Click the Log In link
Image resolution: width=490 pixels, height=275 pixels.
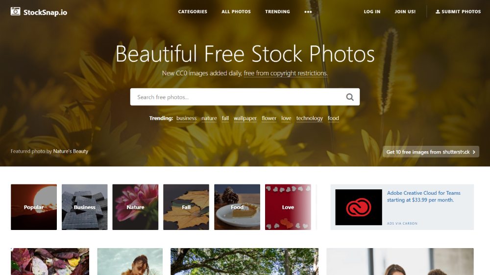click(x=372, y=12)
